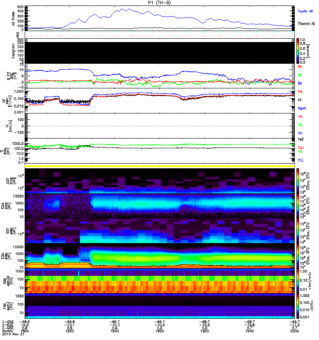The width and height of the screenshot is (319, 340).
Task: Click the 2000 time tick label
Action: click(294, 331)
